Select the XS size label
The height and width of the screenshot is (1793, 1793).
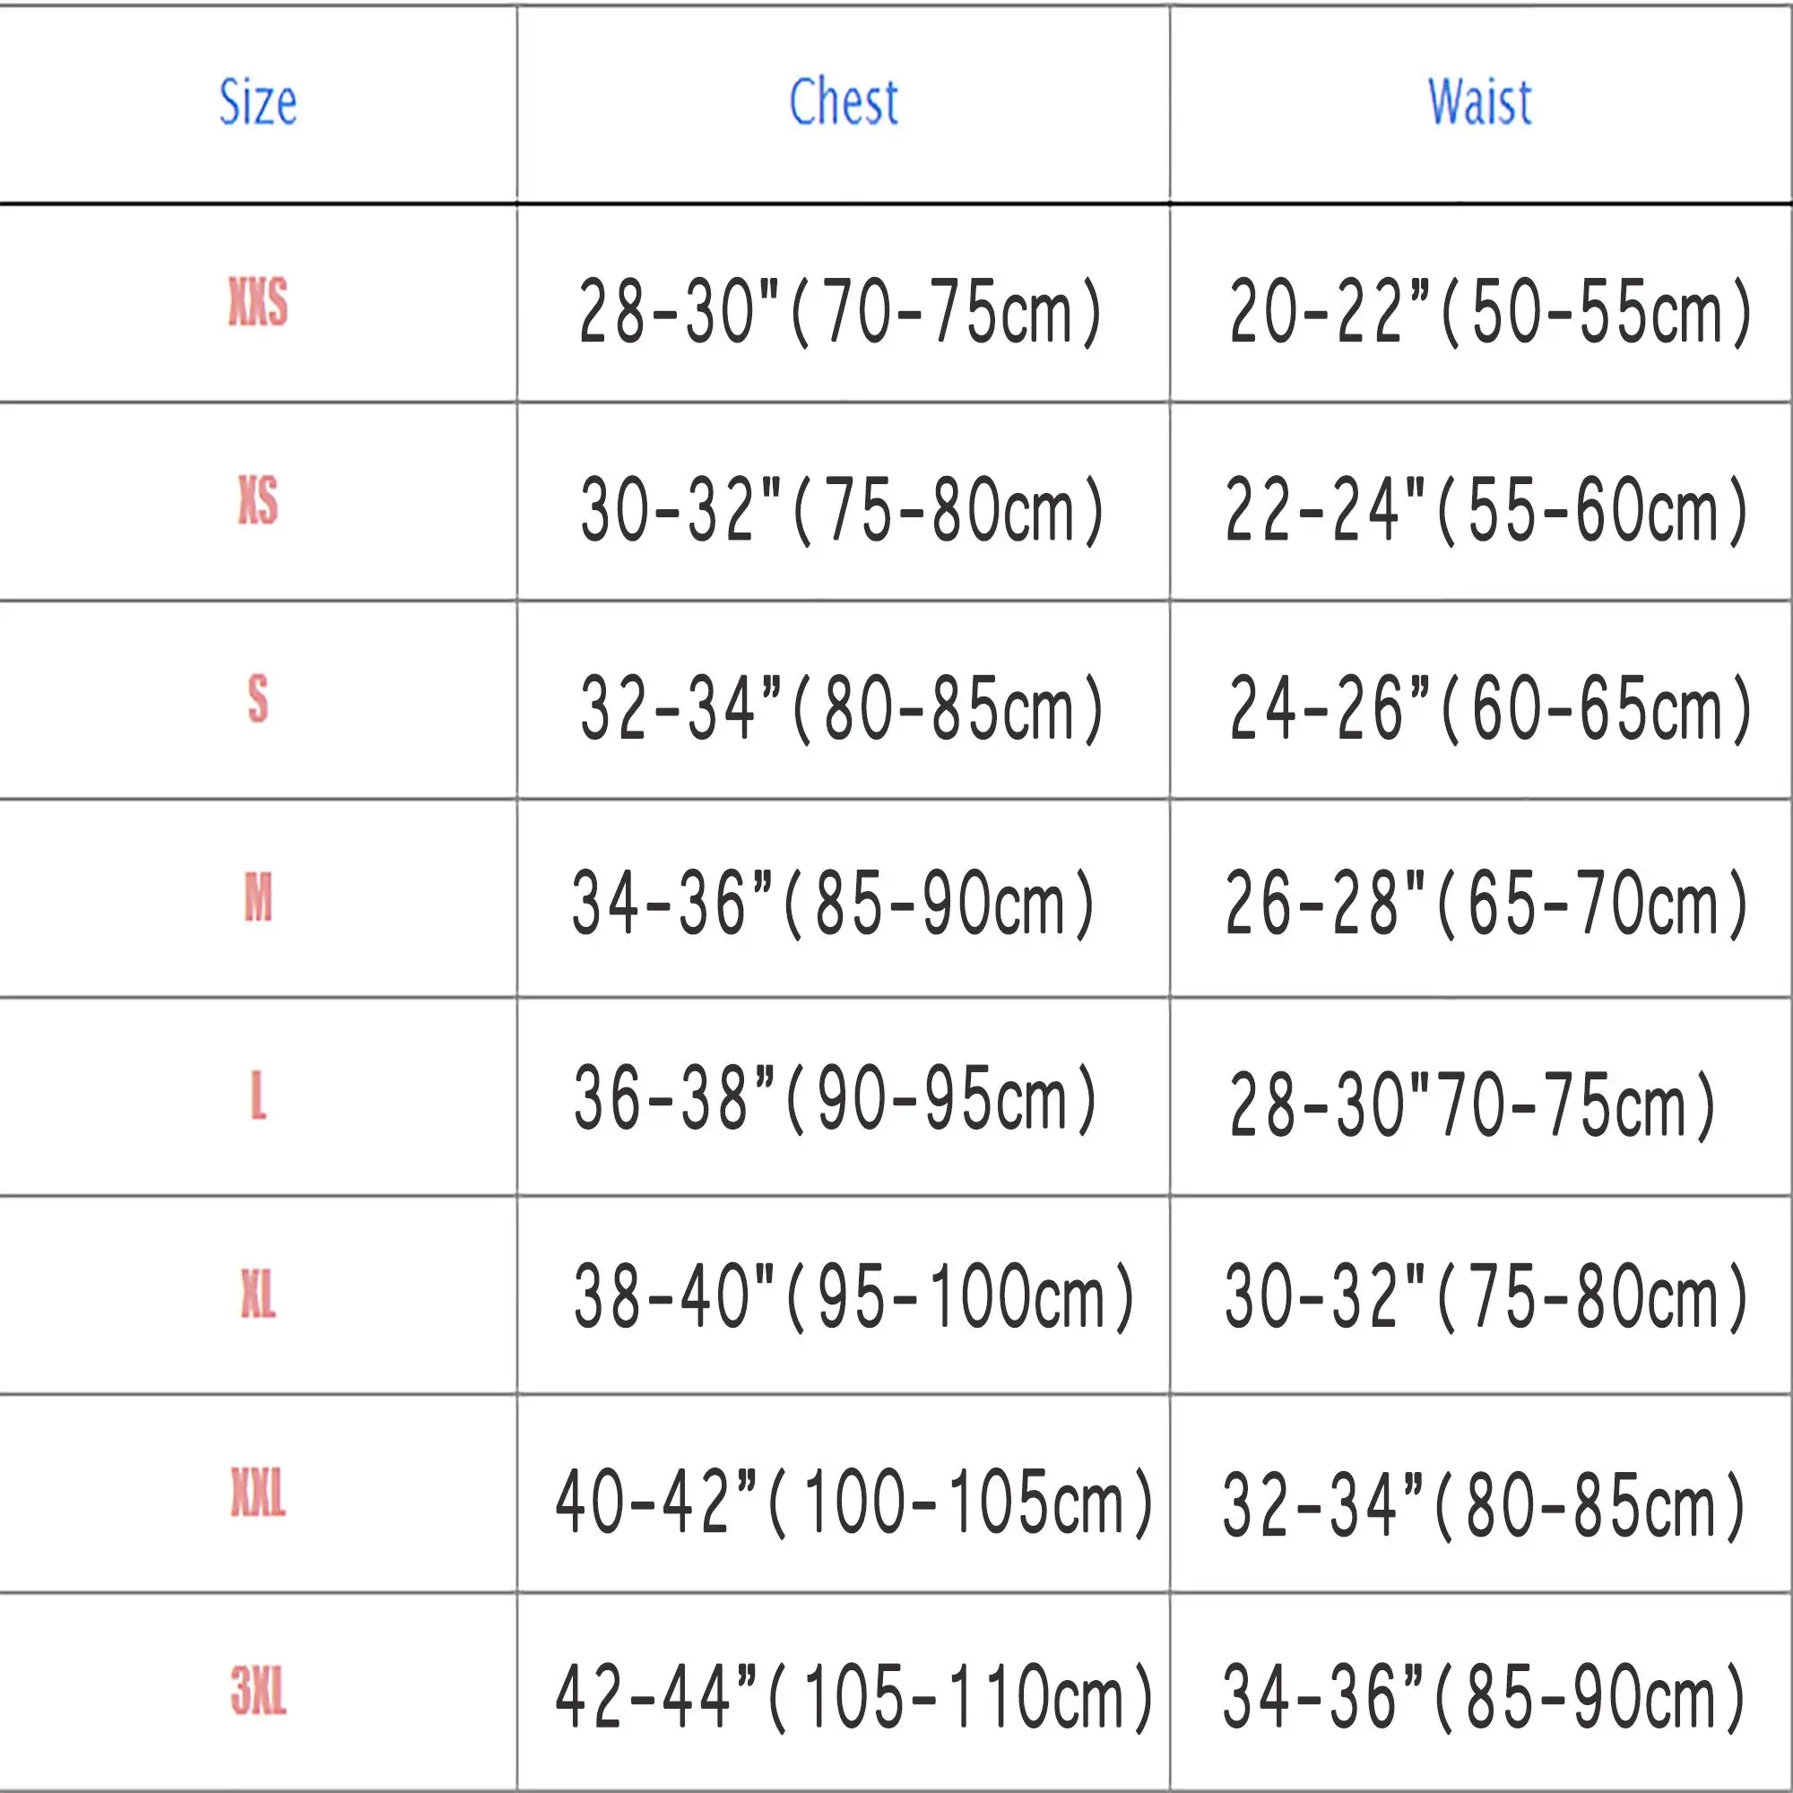coord(258,501)
